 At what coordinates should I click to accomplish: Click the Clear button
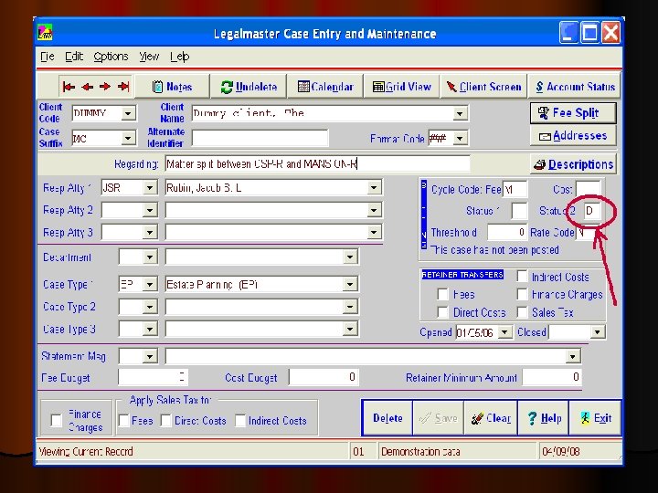tap(491, 418)
